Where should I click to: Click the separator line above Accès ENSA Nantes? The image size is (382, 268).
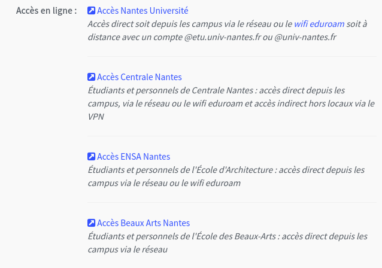coord(232,136)
